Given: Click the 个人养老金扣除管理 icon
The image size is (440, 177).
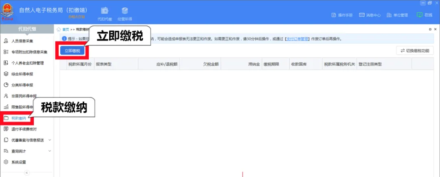Looking at the screenshot, I should [6, 63].
